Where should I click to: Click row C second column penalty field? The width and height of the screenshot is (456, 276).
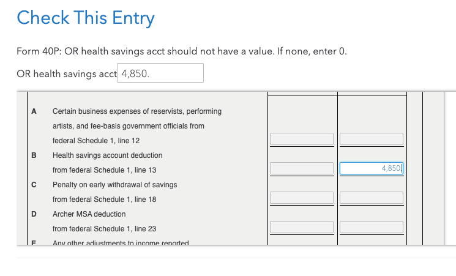(x=371, y=198)
